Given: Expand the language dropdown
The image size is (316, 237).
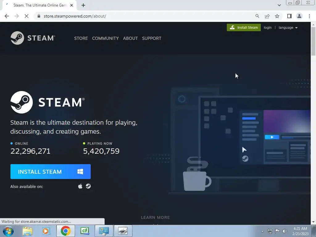Looking at the screenshot, I should 288,27.
